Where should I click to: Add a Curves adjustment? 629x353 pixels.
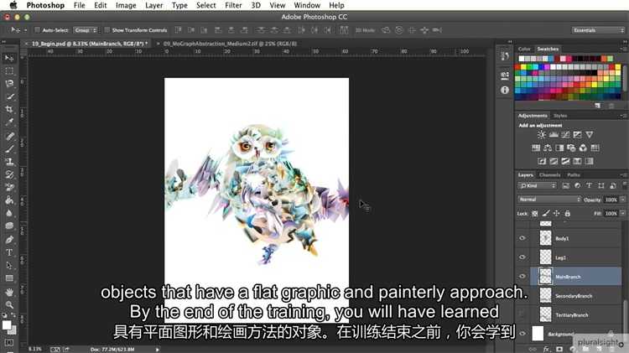coord(565,135)
